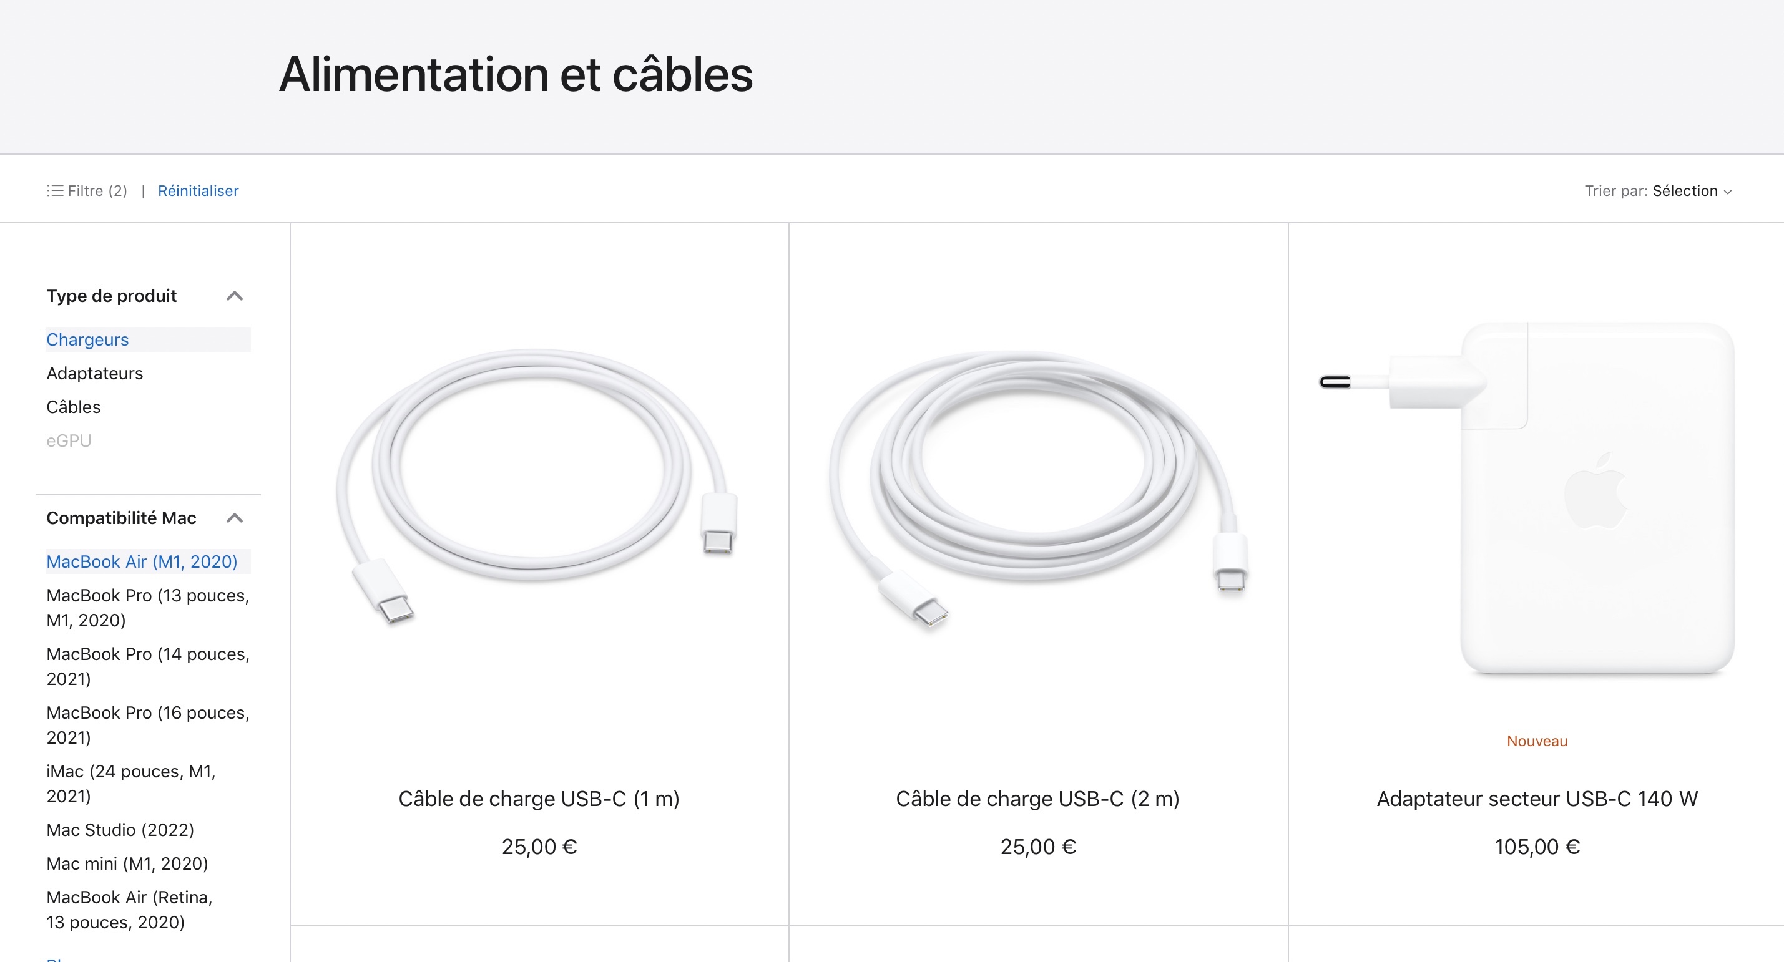Deselect the MacBook Air (M1, 2020) filter
The image size is (1784, 962).
click(142, 562)
